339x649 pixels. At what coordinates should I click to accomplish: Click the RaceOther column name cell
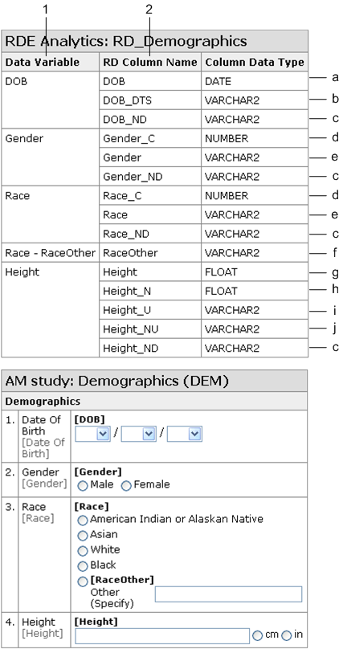[x=150, y=252]
